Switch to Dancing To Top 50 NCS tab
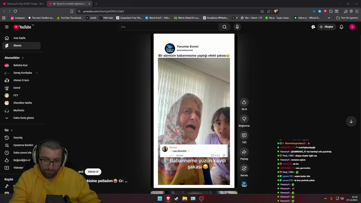The image size is (361, 203). coord(23,4)
